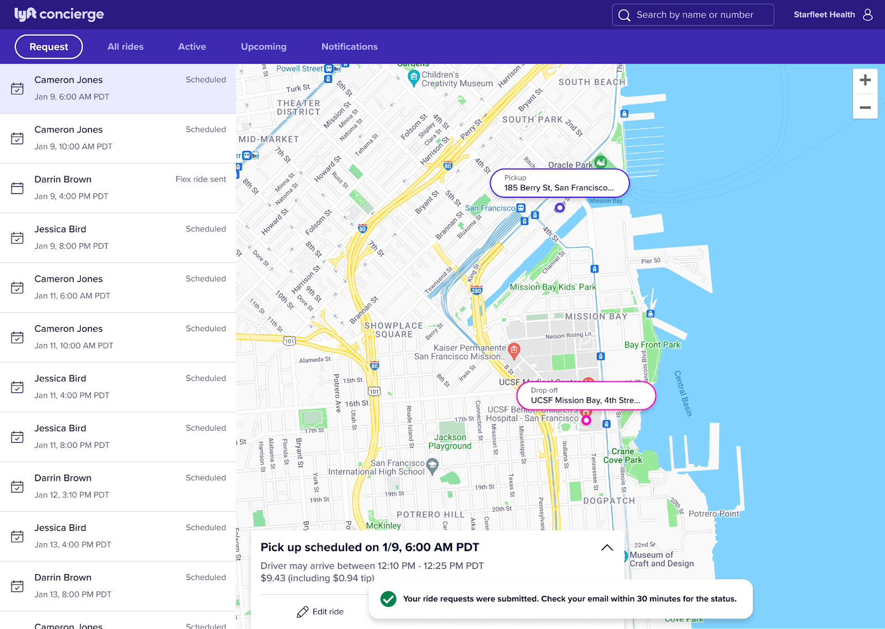Click Powell Street transit station icon
Viewport: 885px width, 629px height.
329,69
